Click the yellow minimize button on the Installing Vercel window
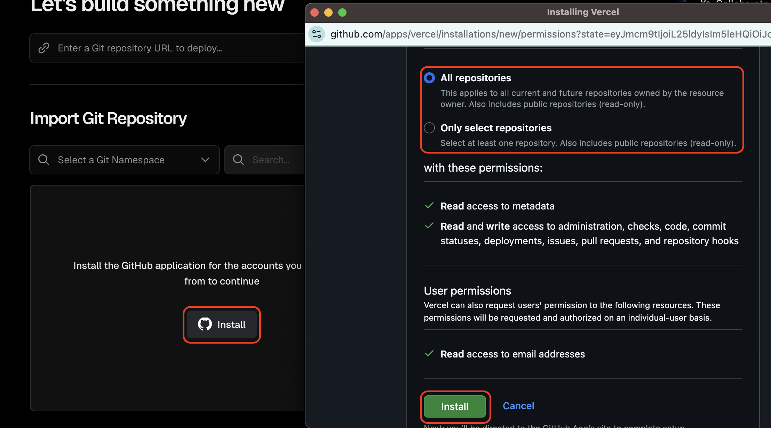This screenshot has width=771, height=428. pos(328,13)
